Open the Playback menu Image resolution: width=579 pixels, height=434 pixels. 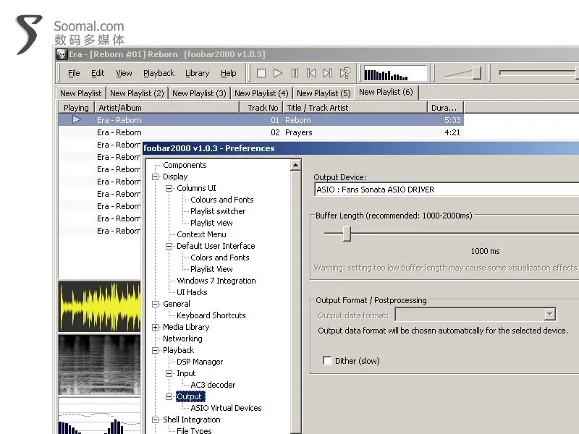pos(159,73)
